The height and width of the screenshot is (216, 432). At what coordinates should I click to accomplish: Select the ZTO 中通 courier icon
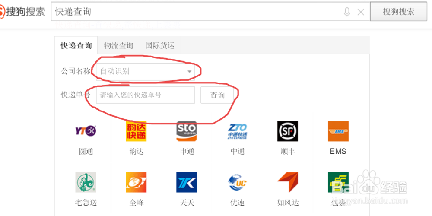[238, 131]
